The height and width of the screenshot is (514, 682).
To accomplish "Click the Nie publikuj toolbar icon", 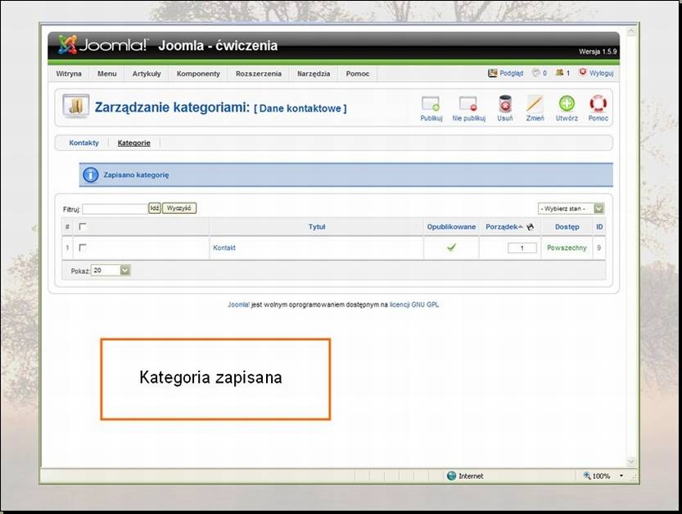I will pyautogui.click(x=468, y=104).
